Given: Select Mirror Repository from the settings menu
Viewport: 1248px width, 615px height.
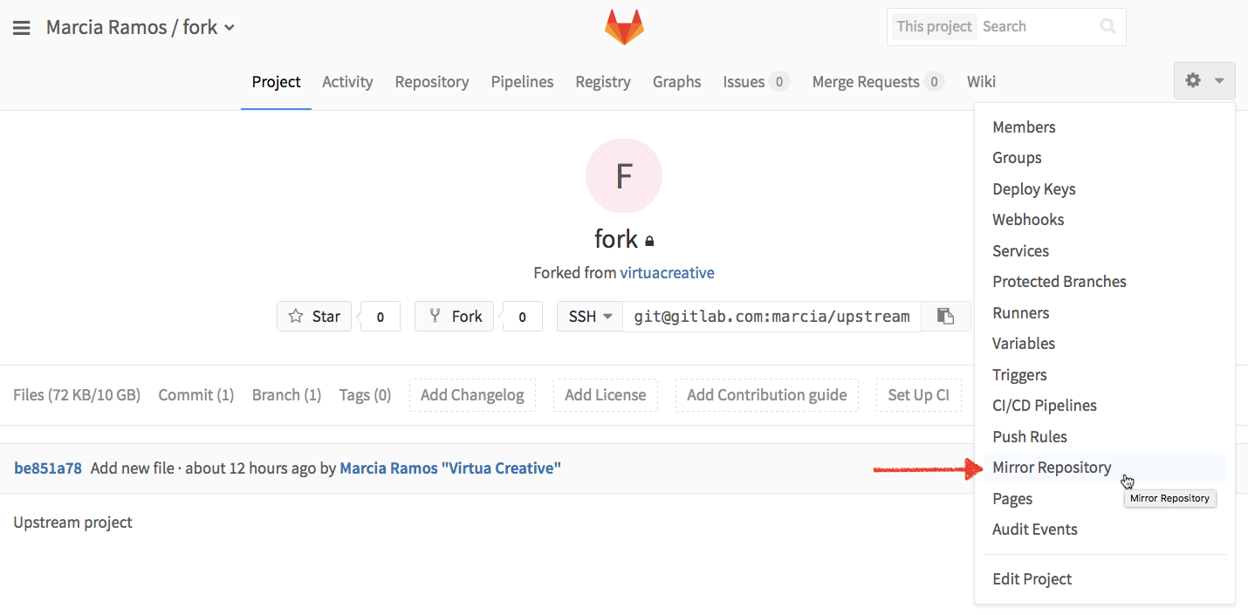Looking at the screenshot, I should coord(1051,467).
